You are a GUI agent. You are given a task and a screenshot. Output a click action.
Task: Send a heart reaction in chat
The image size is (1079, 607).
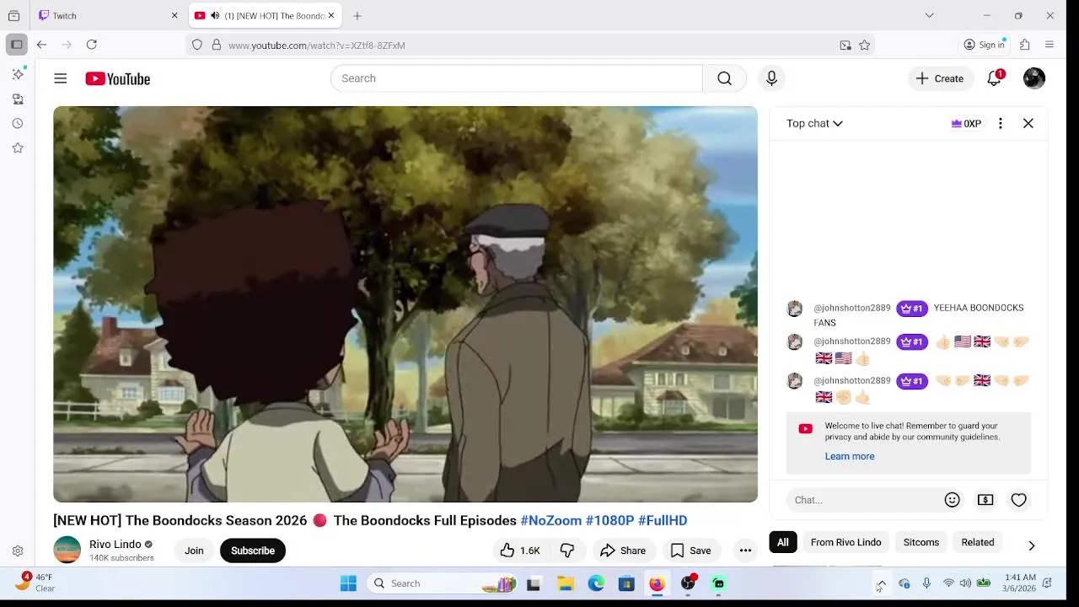[1018, 500]
